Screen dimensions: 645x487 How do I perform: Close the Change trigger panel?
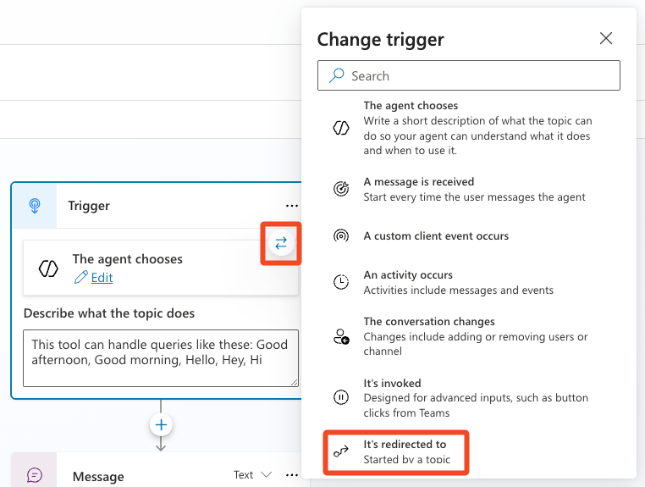(606, 38)
